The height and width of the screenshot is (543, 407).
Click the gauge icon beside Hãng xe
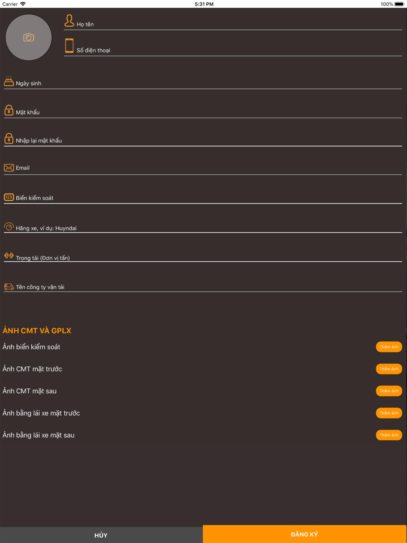pos(9,226)
